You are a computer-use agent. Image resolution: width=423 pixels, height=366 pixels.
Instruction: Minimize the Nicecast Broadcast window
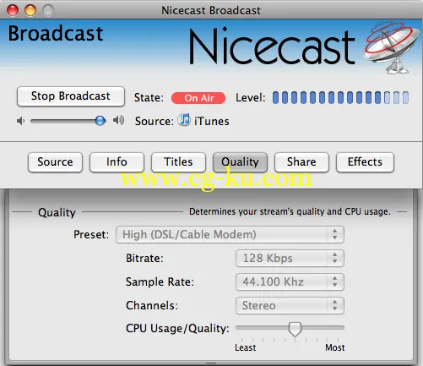coord(30,10)
